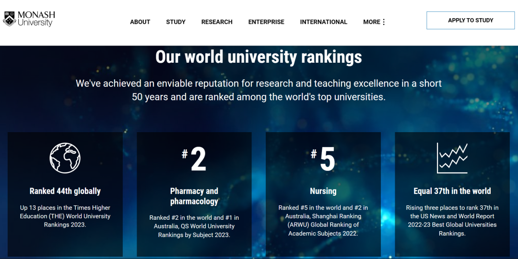
Task: Open the MORE menu with vertical dots
Action: 374,22
